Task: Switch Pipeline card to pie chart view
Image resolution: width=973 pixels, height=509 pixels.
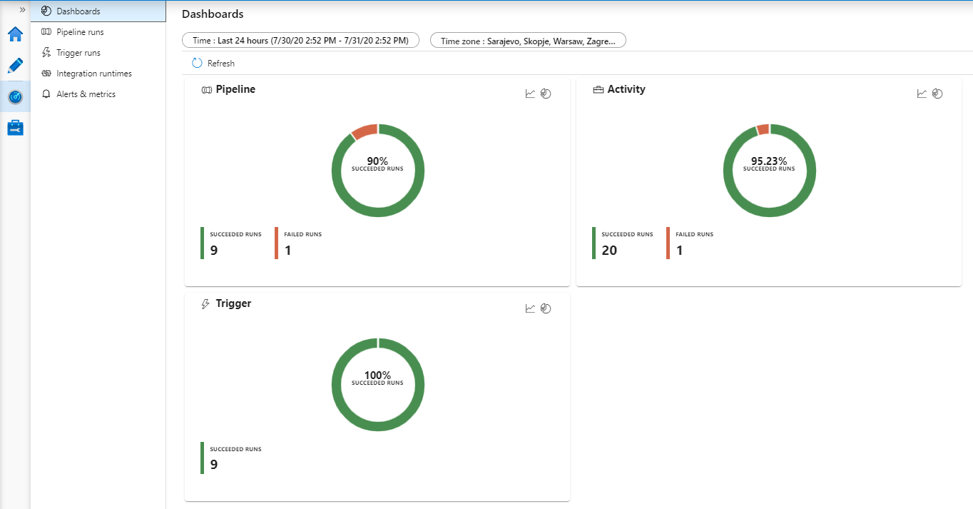Action: (546, 94)
